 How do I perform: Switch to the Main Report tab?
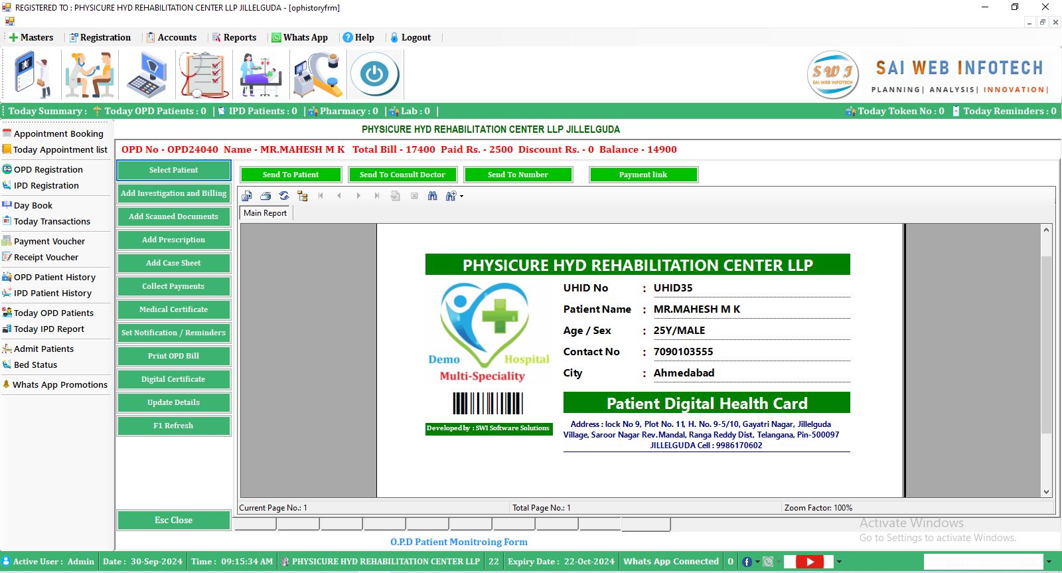pos(265,213)
